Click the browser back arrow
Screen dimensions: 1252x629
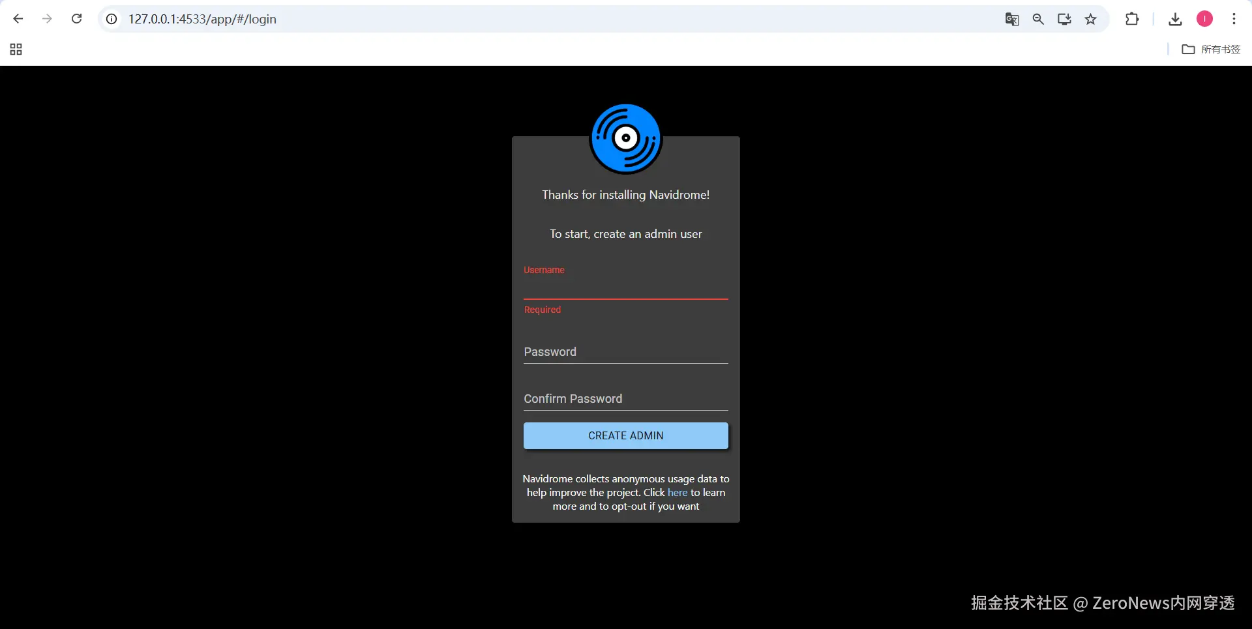click(18, 19)
